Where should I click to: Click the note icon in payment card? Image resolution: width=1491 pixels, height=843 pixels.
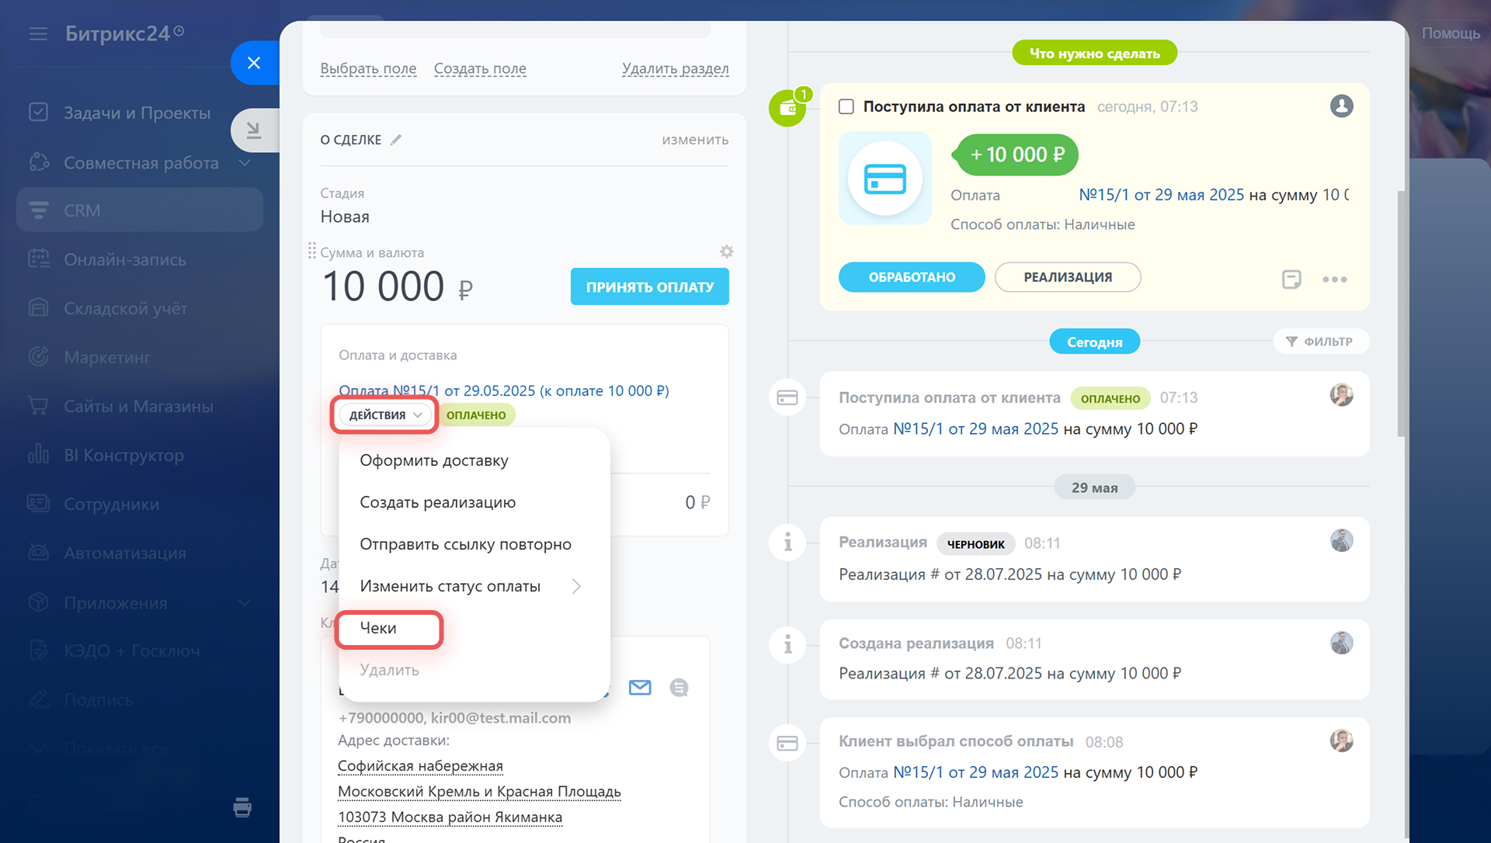pos(1291,279)
